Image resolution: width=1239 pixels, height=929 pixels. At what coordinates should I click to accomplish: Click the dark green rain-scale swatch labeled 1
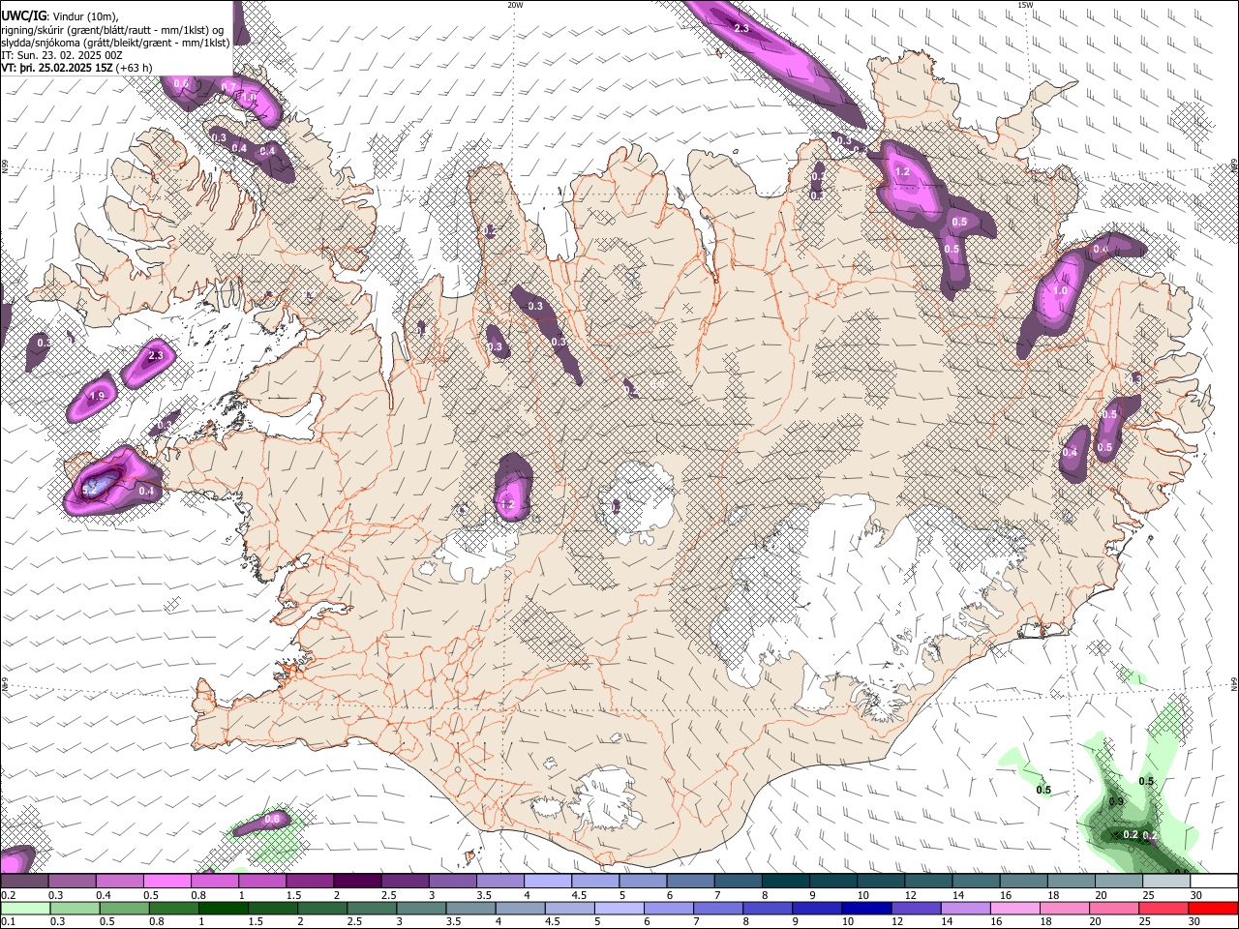(x=223, y=908)
